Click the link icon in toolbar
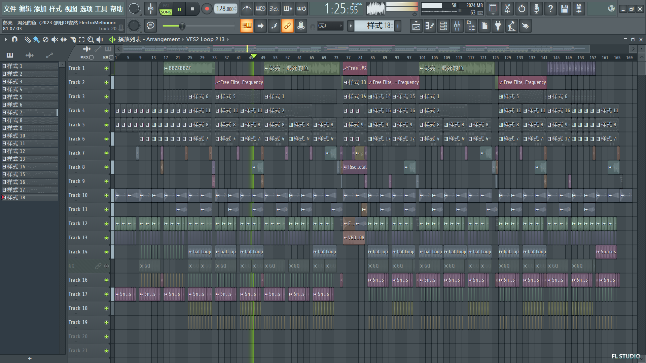Image resolution: width=646 pixels, height=363 pixels. pos(287,26)
